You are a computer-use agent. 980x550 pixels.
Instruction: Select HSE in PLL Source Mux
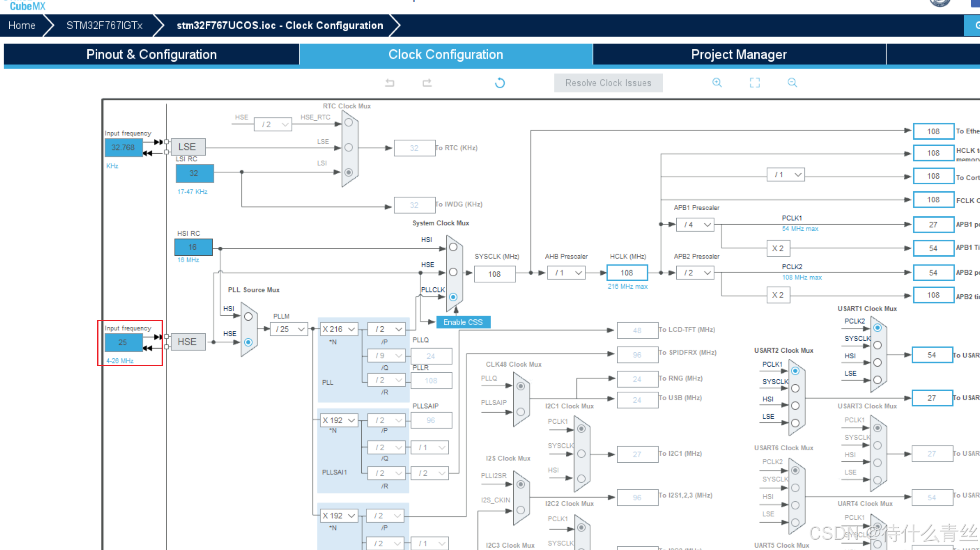[248, 342]
